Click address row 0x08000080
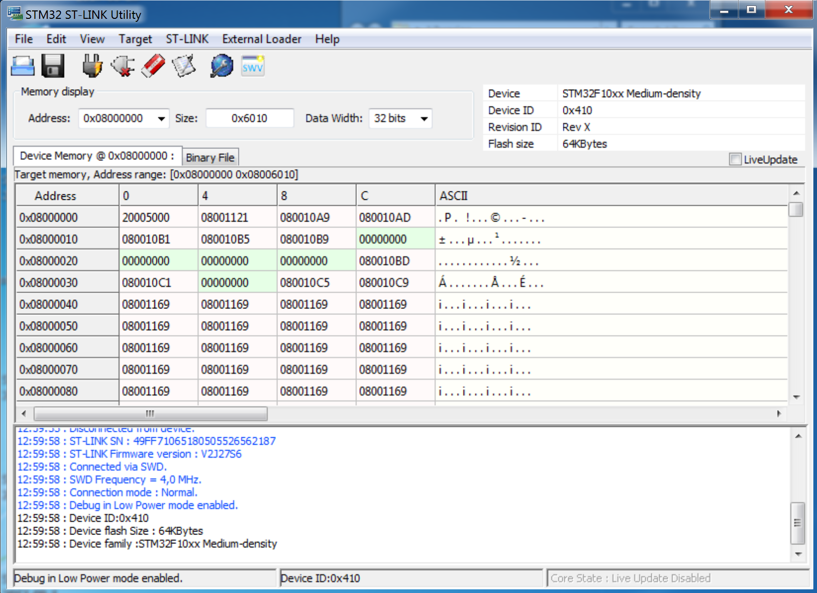The height and width of the screenshot is (593, 817). (x=68, y=392)
